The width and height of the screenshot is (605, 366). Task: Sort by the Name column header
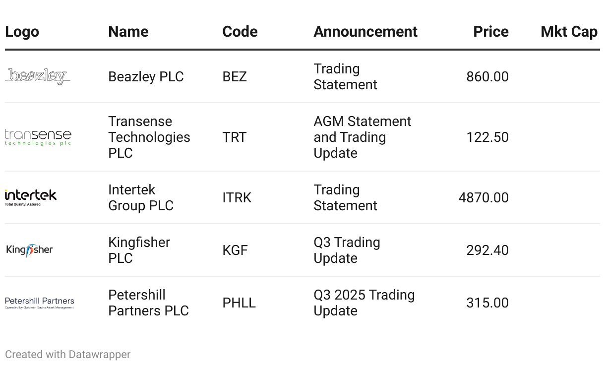click(128, 32)
